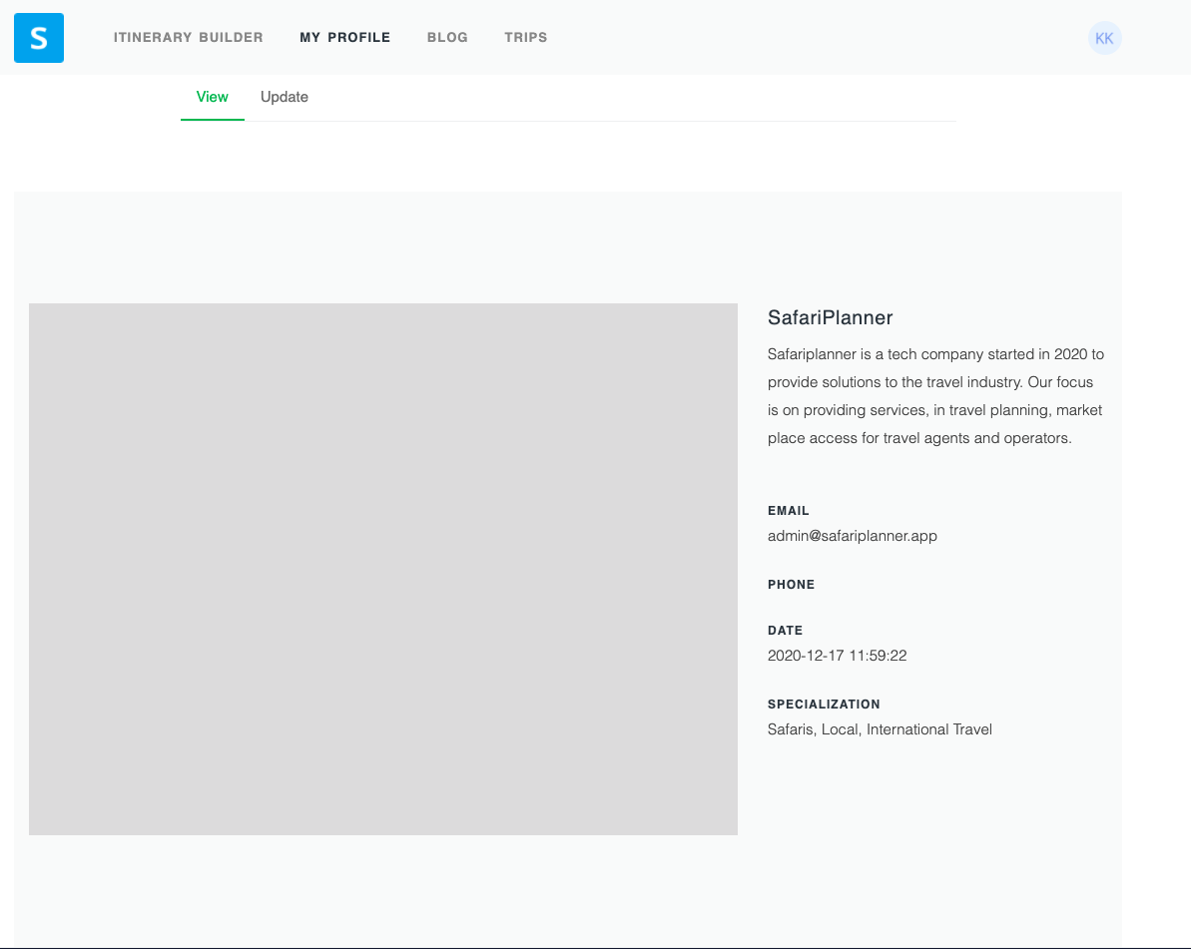Open the KK user avatar menu
This screenshot has width=1191, height=949.
click(1104, 38)
